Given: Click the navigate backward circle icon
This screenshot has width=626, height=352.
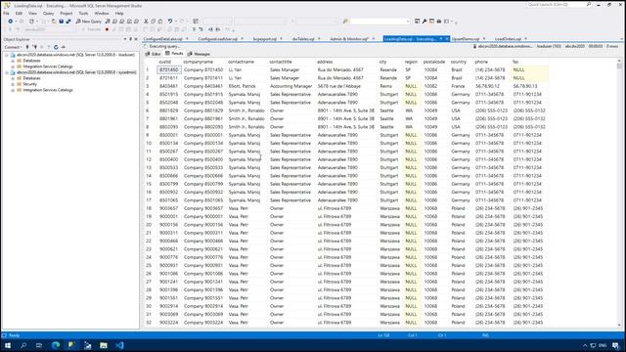Looking at the screenshot, I should [10, 22].
